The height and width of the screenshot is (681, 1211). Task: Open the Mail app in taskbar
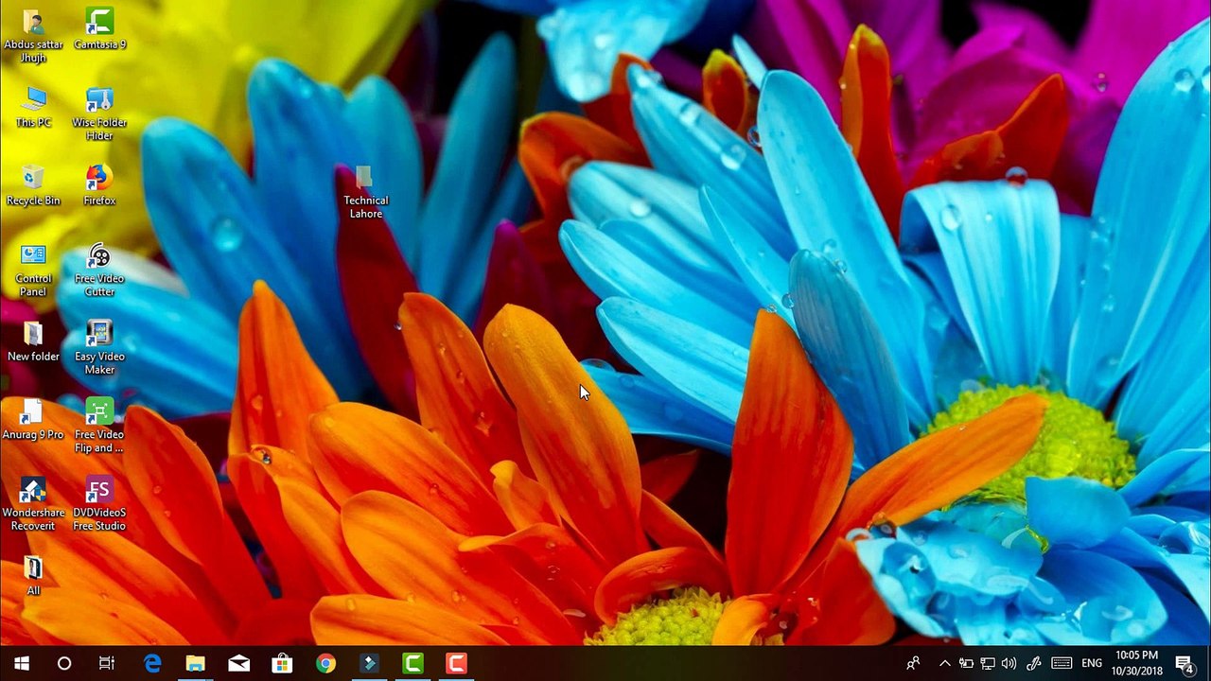[x=239, y=663]
